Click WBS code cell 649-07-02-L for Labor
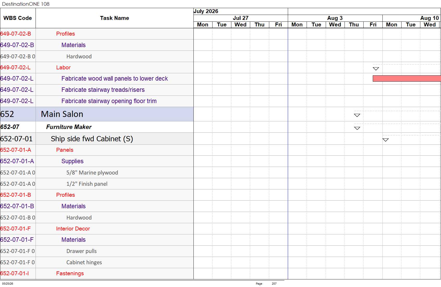The height and width of the screenshot is (287, 441). click(18, 67)
